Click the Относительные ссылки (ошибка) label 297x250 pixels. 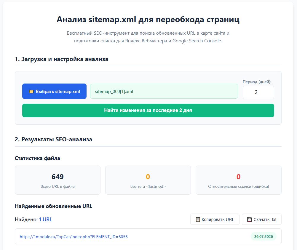point(239,186)
